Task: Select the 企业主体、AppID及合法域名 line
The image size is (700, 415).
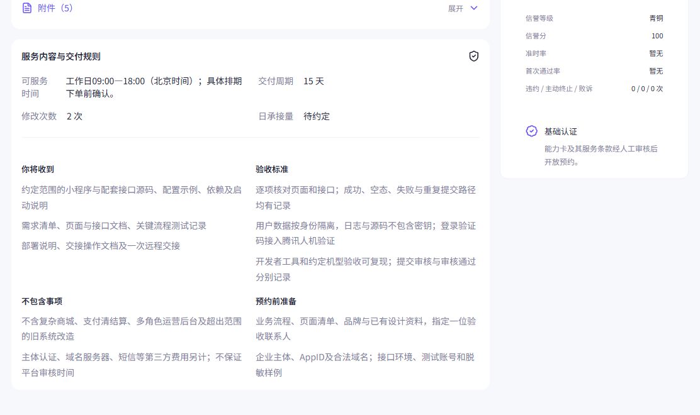Action: pyautogui.click(x=364, y=365)
